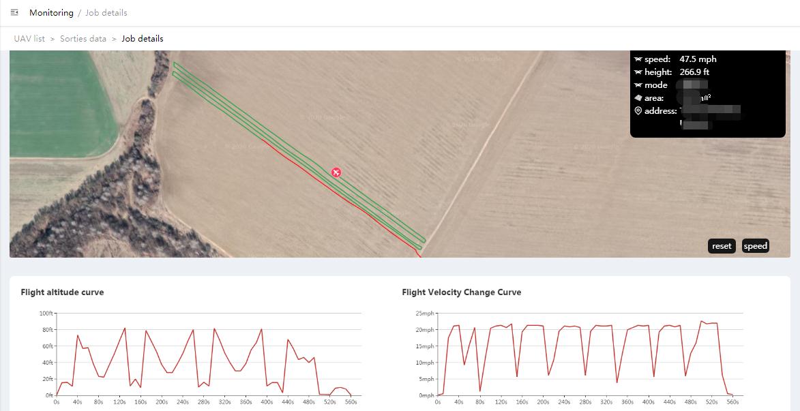800x411 pixels.
Task: Click the drone icon beside height
Action: [638, 72]
